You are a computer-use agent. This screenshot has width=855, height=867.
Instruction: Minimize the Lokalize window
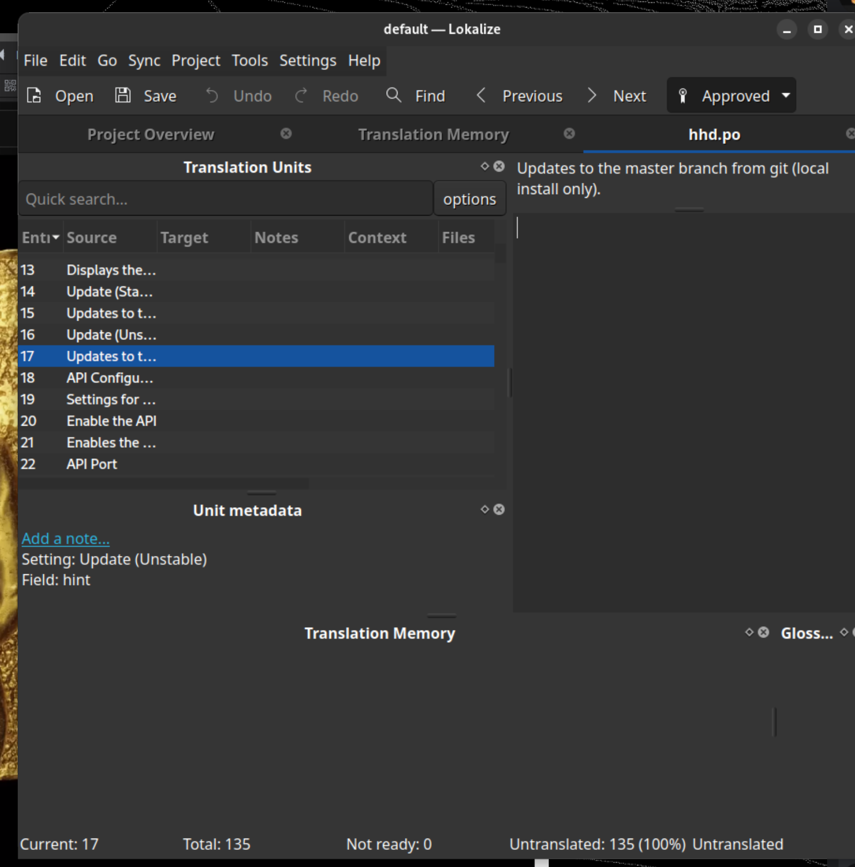pos(787,29)
